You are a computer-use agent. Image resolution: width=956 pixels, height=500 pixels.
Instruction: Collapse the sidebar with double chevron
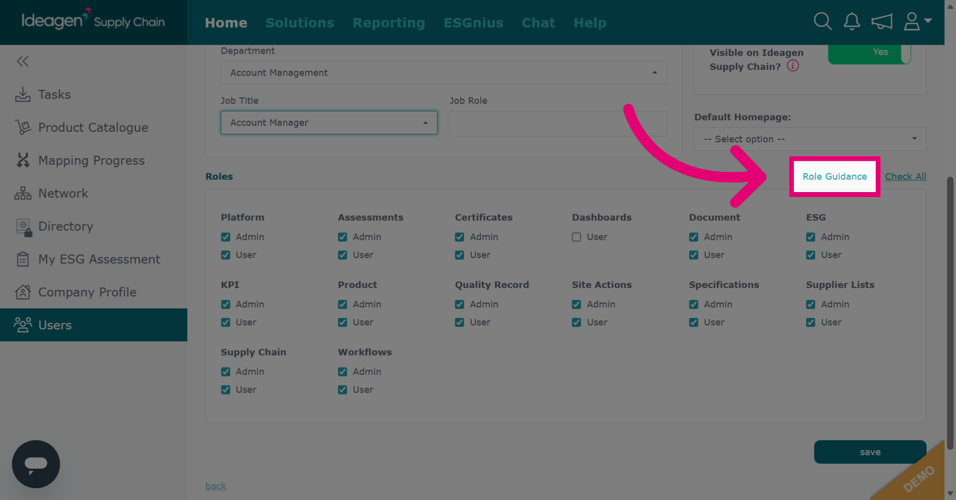coord(22,61)
